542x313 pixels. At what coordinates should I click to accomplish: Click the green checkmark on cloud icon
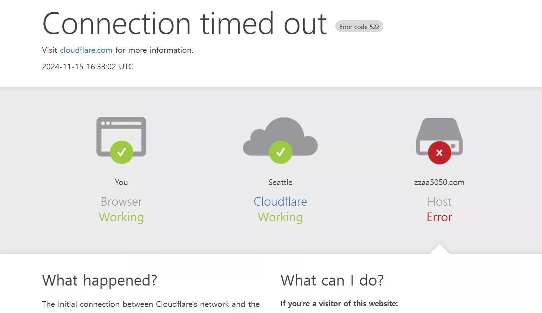[280, 152]
